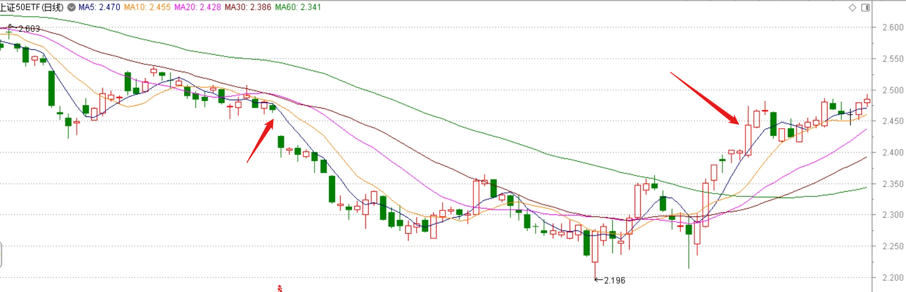The height and width of the screenshot is (292, 906).
Task: Click the 2.600 price axis label
Action: pyautogui.click(x=893, y=27)
